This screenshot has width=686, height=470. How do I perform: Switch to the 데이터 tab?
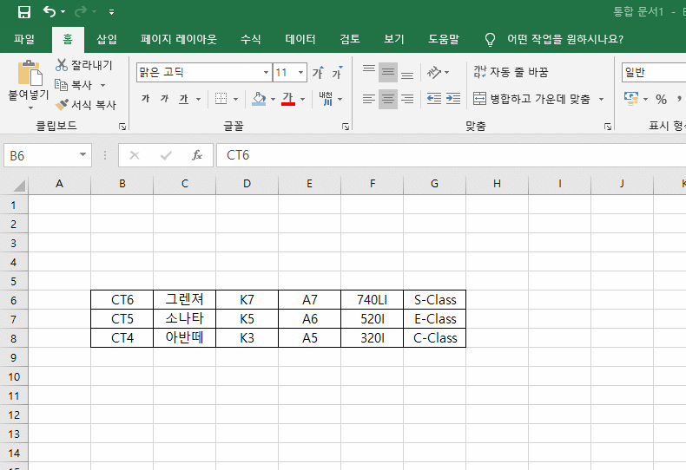pos(300,39)
